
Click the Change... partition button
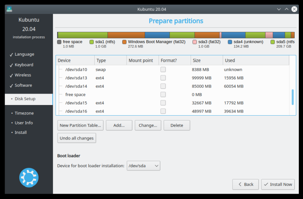click(x=148, y=125)
